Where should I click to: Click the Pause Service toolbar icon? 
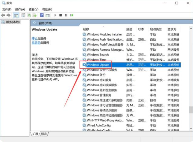coord(66,15)
